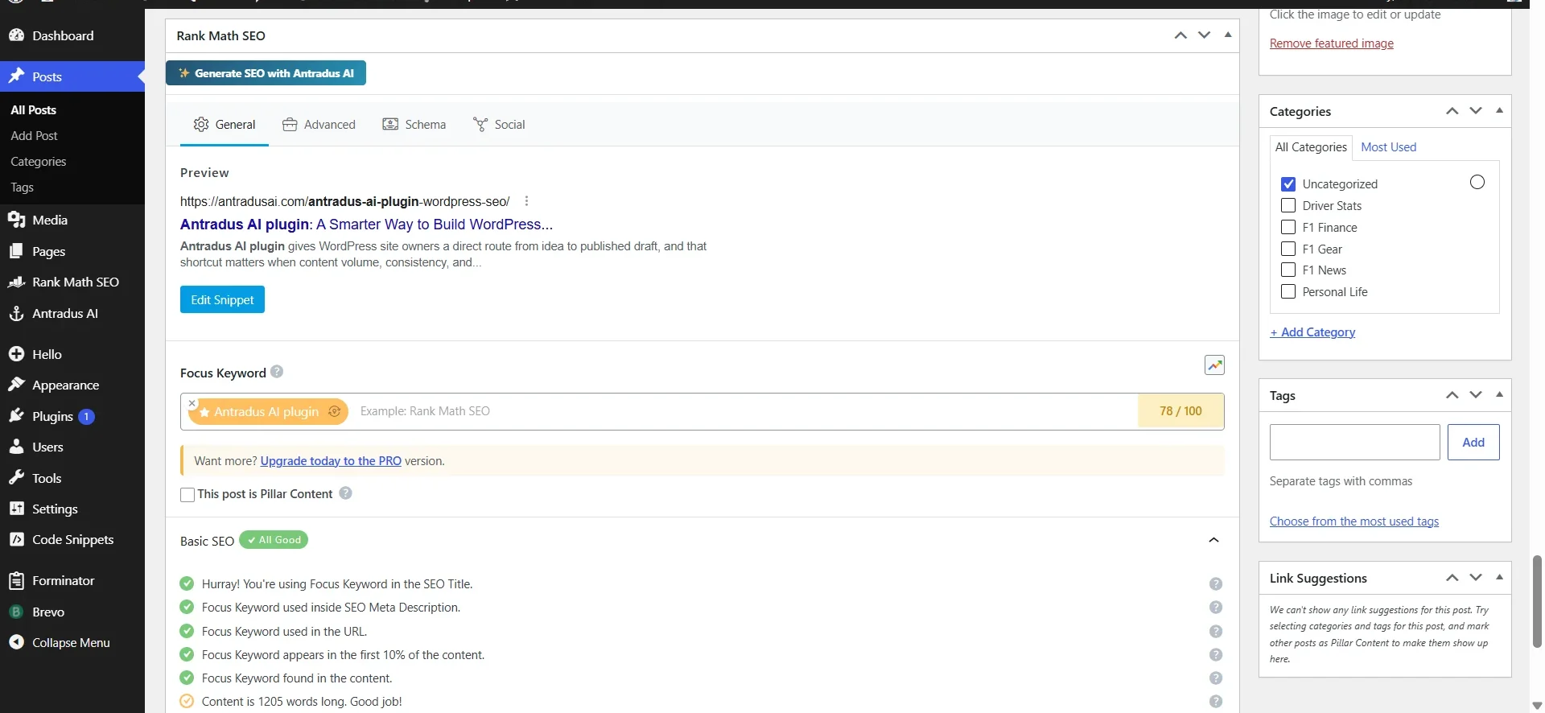1545x713 pixels.
Task: Open the Add Post submenu item
Action: 35,136
